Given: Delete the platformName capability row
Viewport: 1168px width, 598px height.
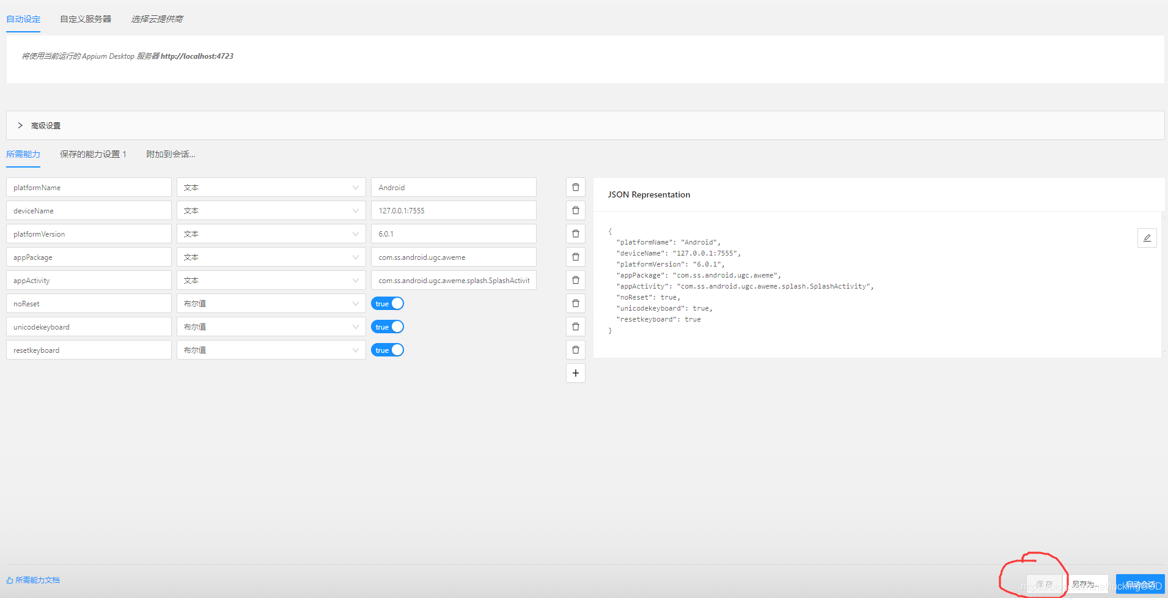Looking at the screenshot, I should click(x=576, y=187).
